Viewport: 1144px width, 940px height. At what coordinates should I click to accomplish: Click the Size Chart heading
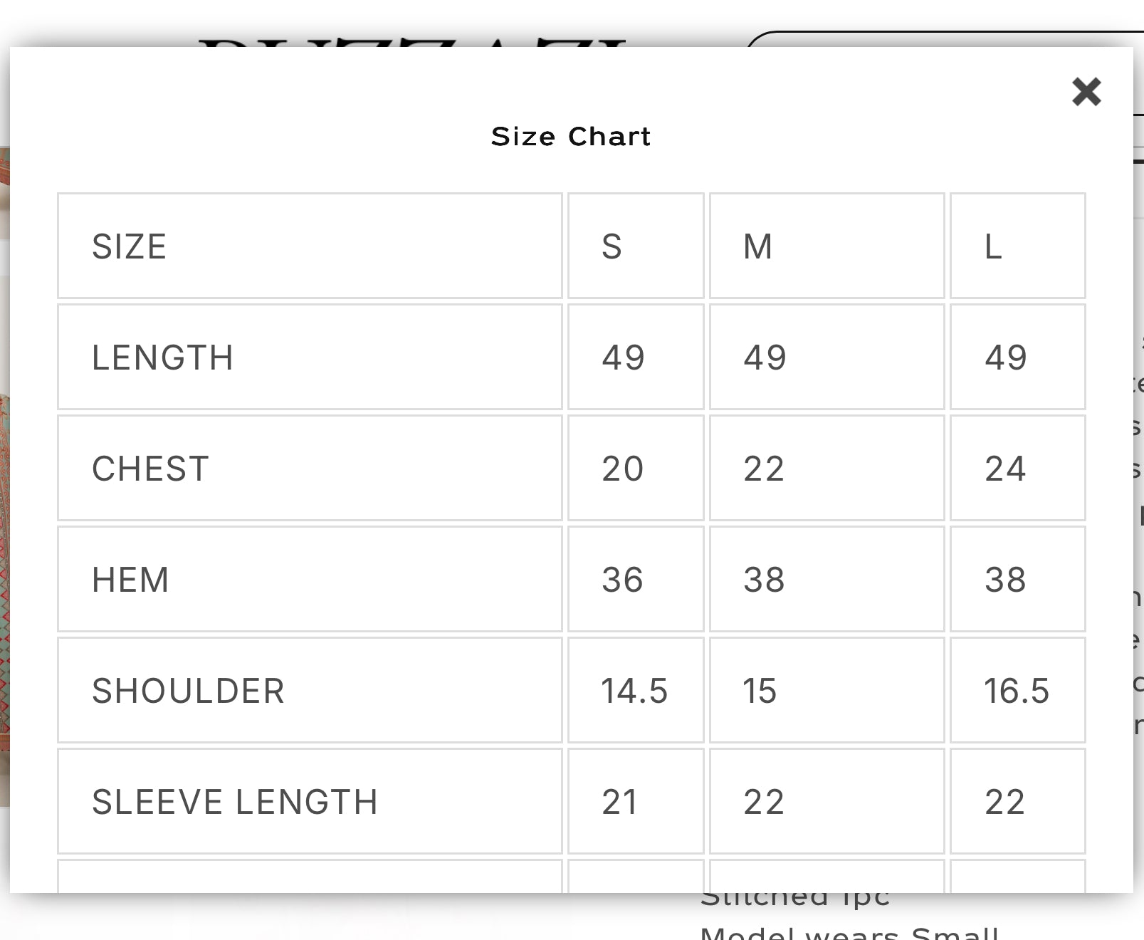[571, 136]
